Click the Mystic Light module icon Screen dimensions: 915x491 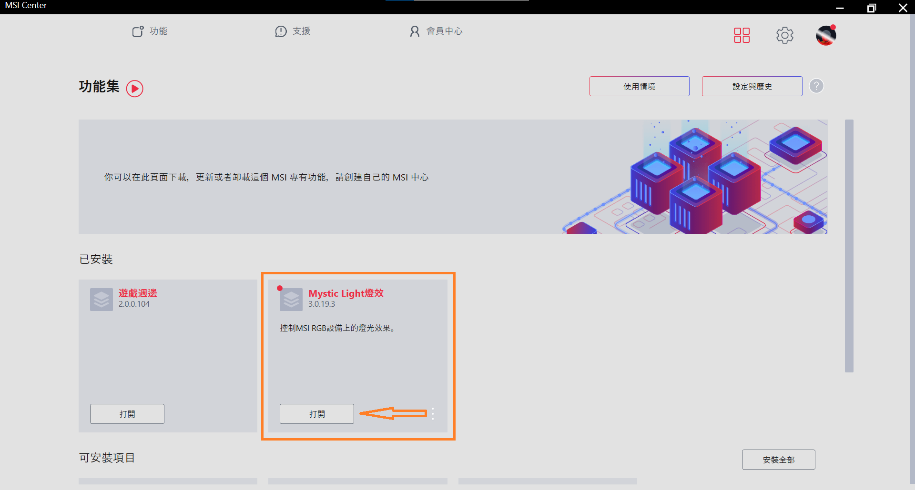pos(291,300)
